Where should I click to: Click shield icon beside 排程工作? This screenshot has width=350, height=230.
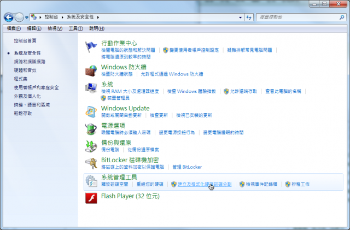pos(288,184)
